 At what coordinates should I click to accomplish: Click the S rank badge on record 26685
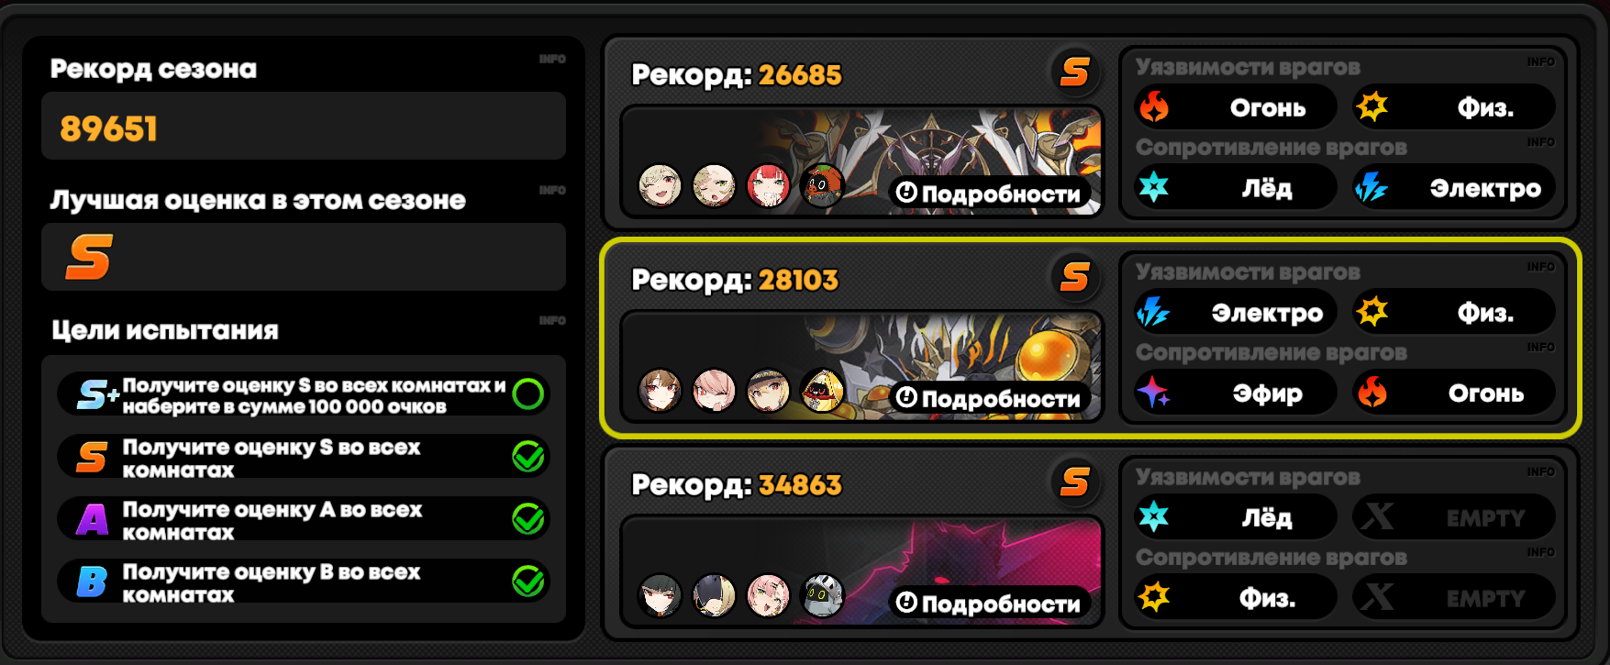pos(1074,72)
